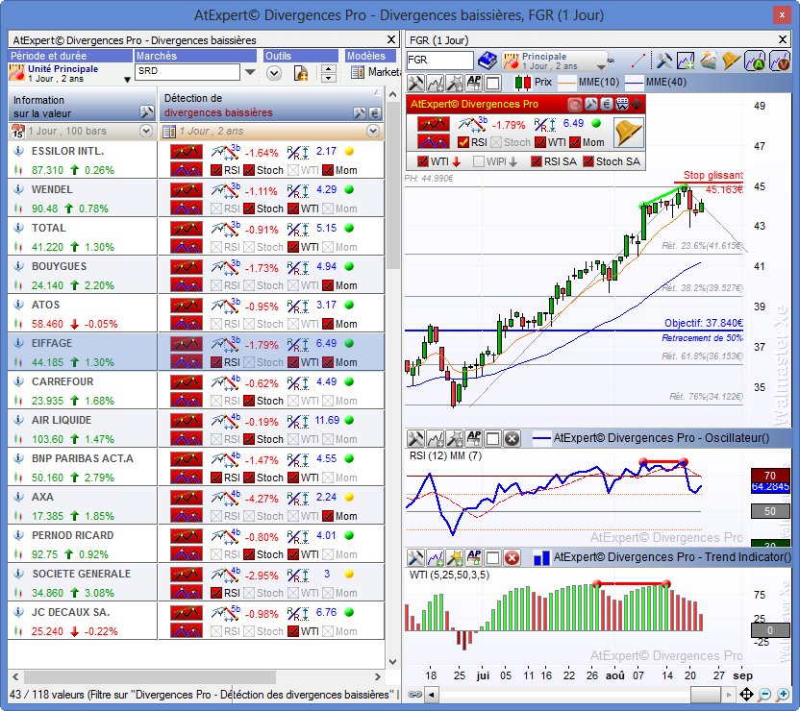The image size is (800, 711).
Task: Click euro icon in Détection de divergences header
Action: 374,112
